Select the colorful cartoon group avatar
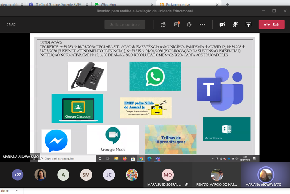Image resolution: width=290 pixels, height=194 pixels. coord(132,175)
